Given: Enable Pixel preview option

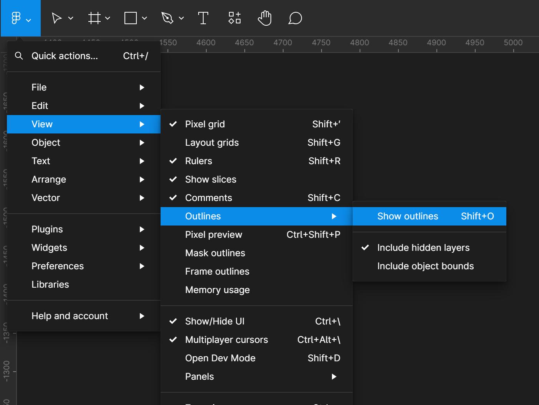Looking at the screenshot, I should point(257,235).
